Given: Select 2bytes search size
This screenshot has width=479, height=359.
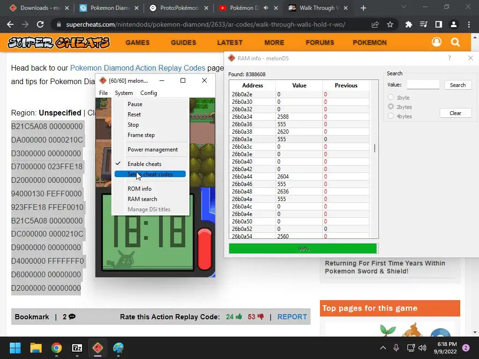Looking at the screenshot, I should tap(391, 107).
